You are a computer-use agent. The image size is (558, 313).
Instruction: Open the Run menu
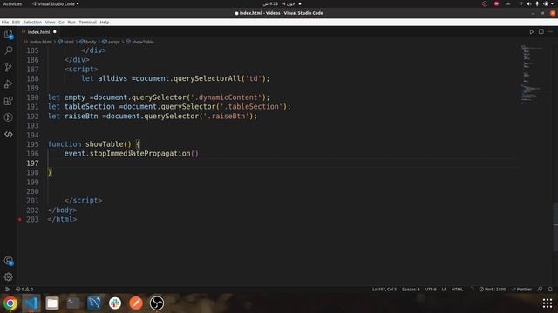click(x=71, y=23)
